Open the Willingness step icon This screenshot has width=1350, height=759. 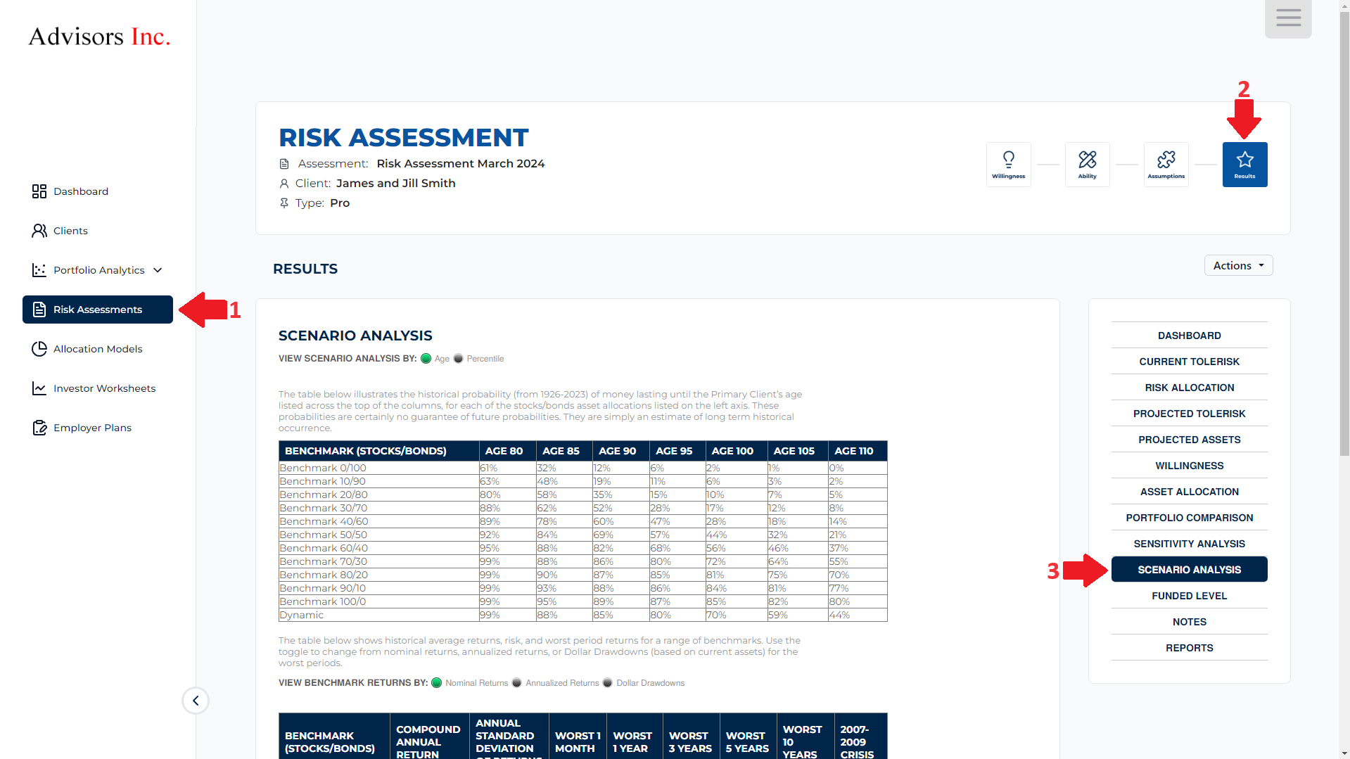(1008, 164)
